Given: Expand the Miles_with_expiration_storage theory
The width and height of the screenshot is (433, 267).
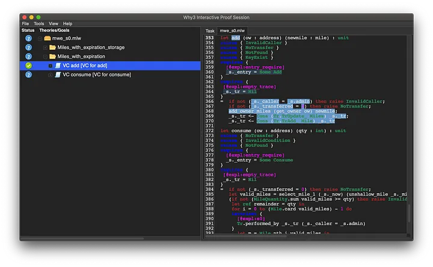Looking at the screenshot, I should (45, 48).
